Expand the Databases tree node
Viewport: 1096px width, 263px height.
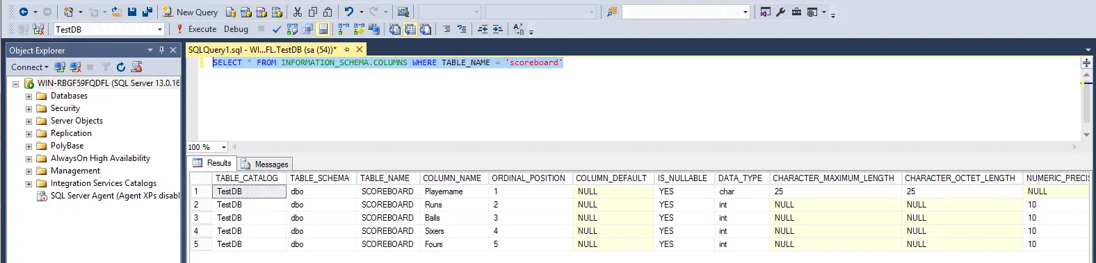pyautogui.click(x=29, y=96)
